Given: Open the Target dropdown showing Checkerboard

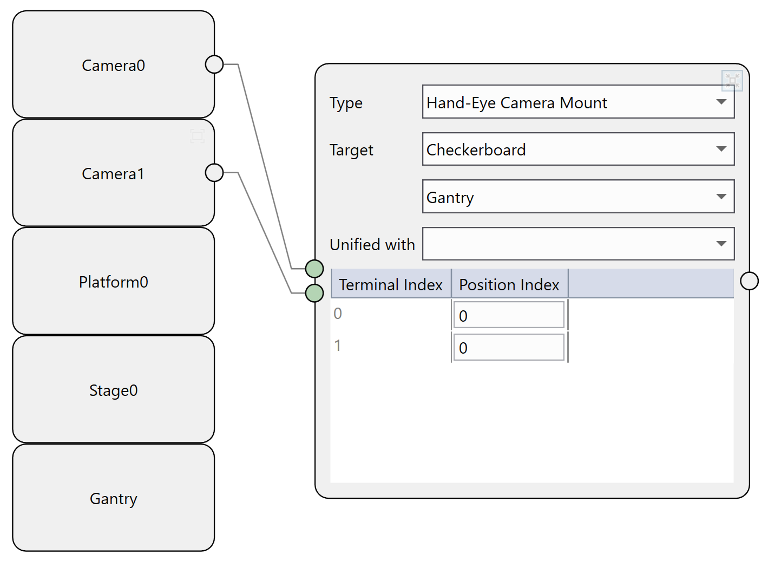Looking at the screenshot, I should pyautogui.click(x=577, y=149).
